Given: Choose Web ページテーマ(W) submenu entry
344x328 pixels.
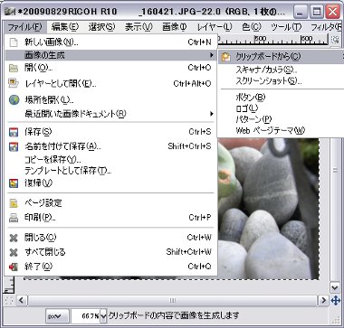Looking at the screenshot, I should [281, 130].
